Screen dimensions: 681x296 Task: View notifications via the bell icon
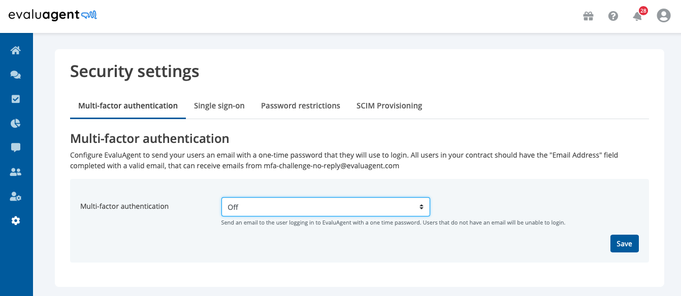637,16
